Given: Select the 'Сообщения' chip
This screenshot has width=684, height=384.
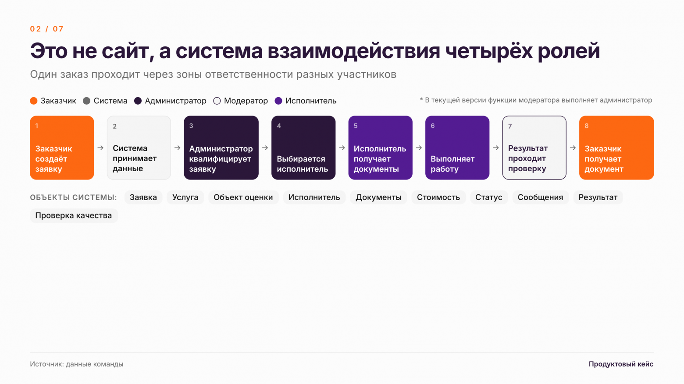Looking at the screenshot, I should pyautogui.click(x=540, y=197).
